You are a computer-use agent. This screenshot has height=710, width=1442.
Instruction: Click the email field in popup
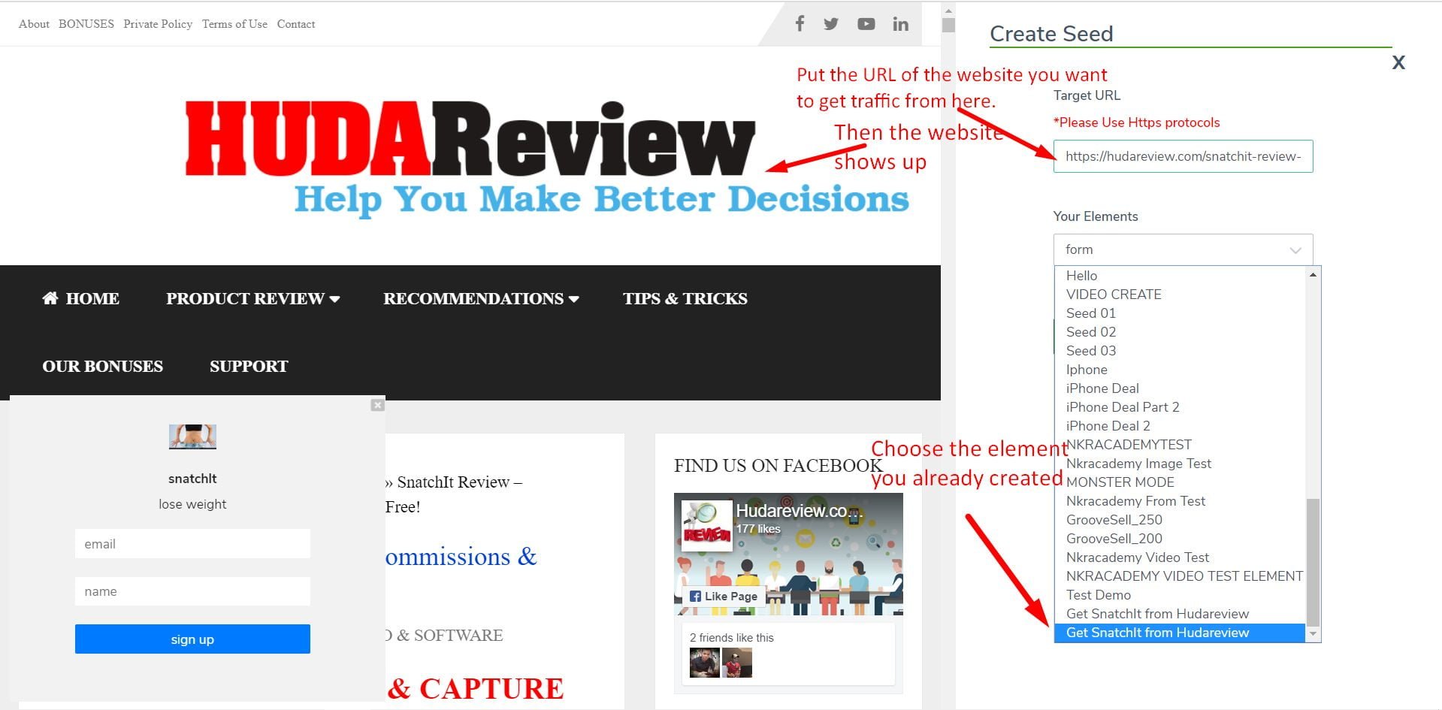point(192,544)
